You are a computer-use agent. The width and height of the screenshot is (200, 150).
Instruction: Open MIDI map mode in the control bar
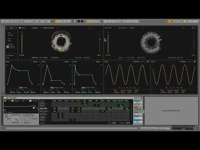pos(181,21)
